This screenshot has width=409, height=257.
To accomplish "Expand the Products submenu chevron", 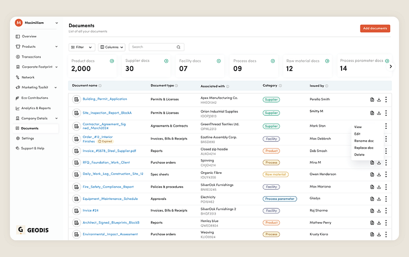I will tap(57, 47).
